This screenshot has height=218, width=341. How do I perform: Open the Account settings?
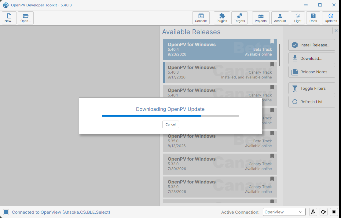(280, 18)
